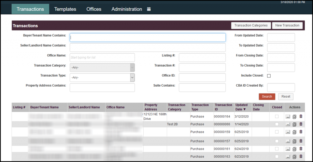313x162 pixels.
Task: Click the To Closing Date field
Action: [281, 67]
